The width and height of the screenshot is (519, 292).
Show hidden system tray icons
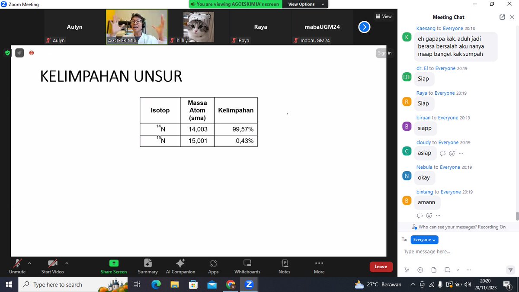click(x=412, y=284)
